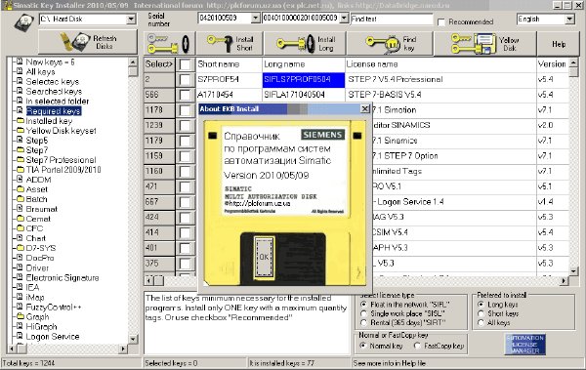Check the box for row 1178
The image size is (586, 370).
point(185,110)
